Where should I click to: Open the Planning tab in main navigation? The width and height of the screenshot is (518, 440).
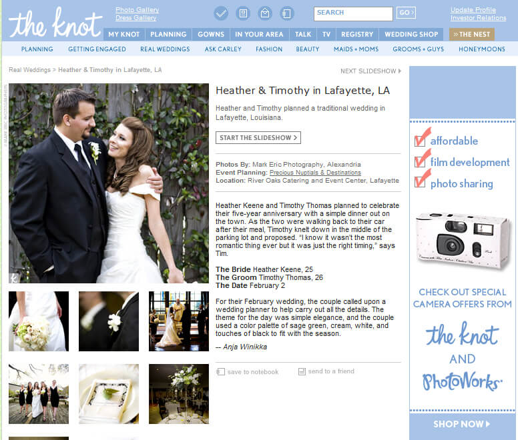168,34
